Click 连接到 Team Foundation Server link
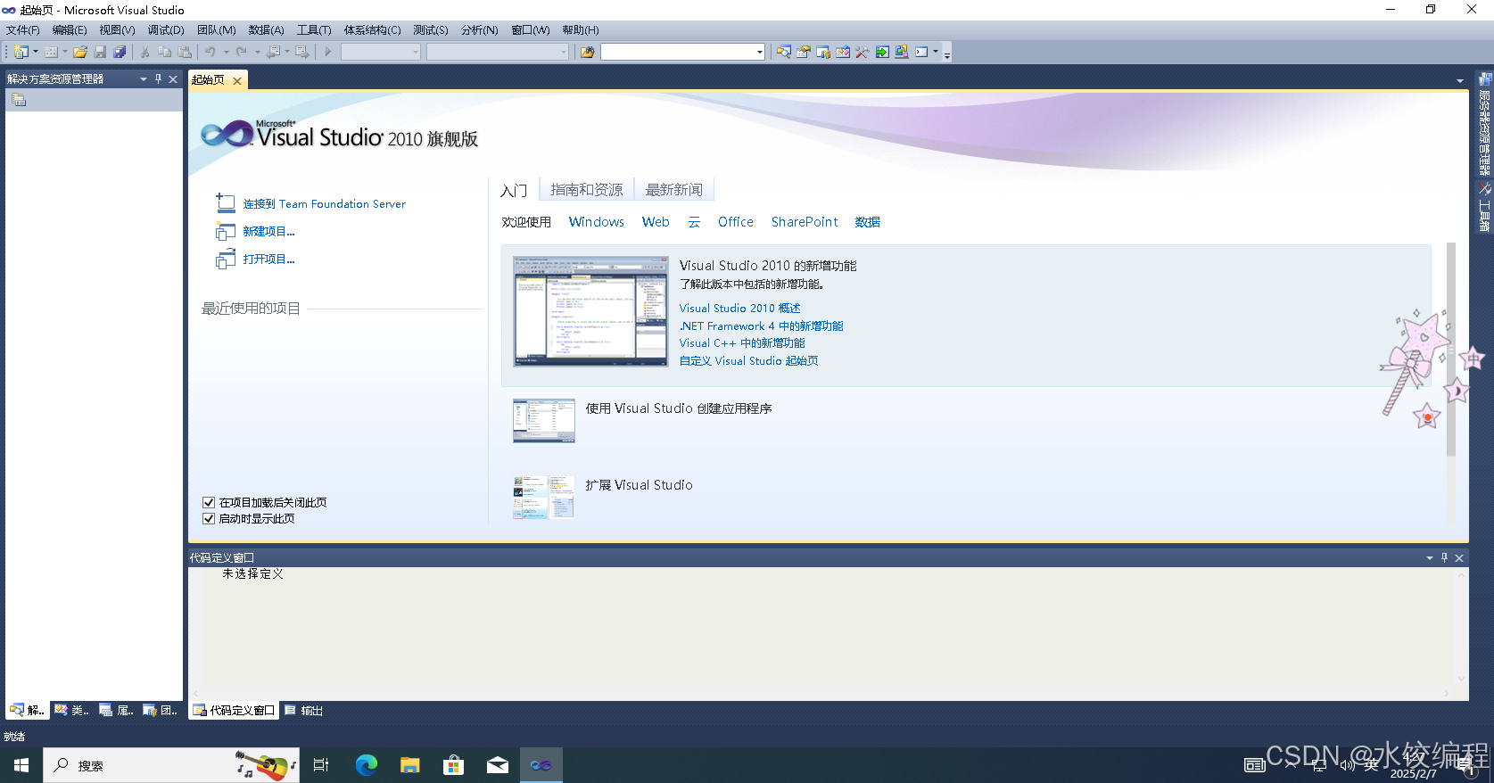1494x783 pixels. [x=325, y=204]
